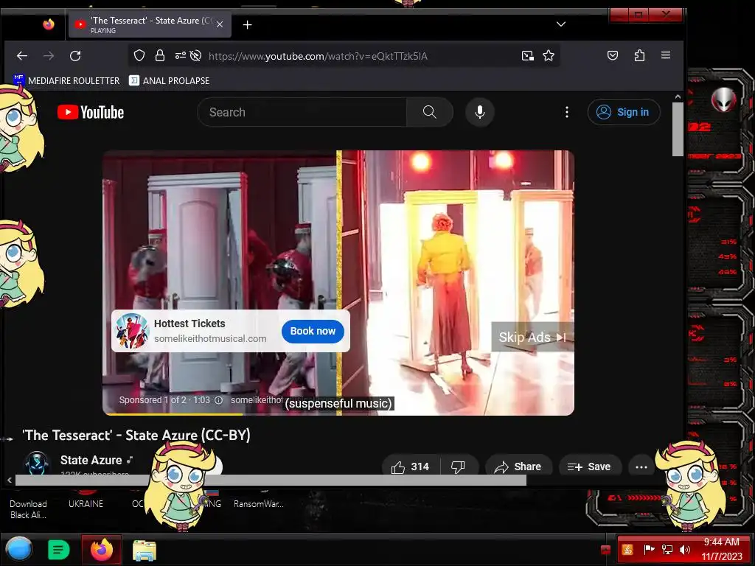Go to the YouTube home logo

coord(91,112)
